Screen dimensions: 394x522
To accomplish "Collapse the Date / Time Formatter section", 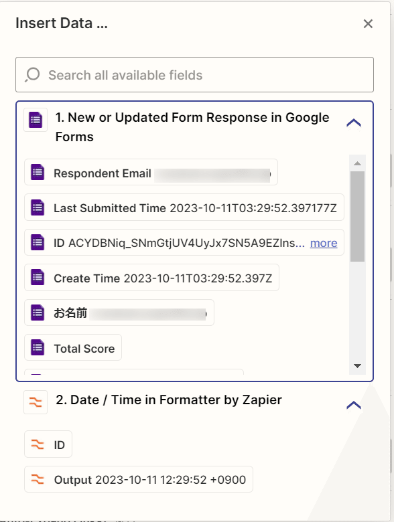I will (354, 405).
